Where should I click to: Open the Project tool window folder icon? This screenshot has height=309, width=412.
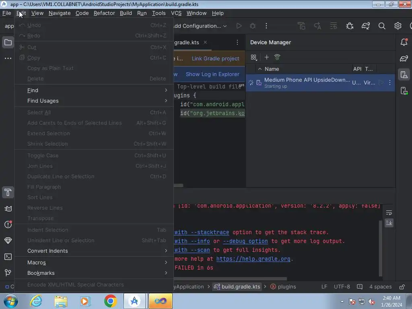[8, 42]
